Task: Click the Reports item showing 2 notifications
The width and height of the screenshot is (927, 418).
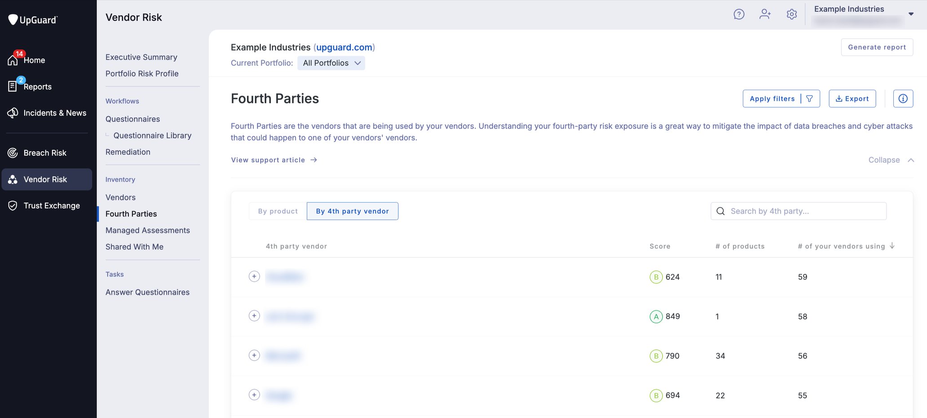Action: point(37,86)
